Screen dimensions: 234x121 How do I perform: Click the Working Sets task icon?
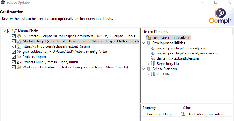point(19,67)
